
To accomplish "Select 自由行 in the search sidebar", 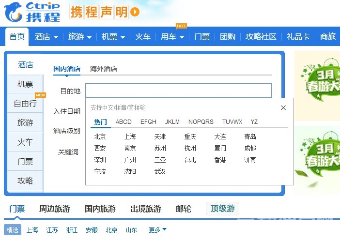I will (x=25, y=103).
